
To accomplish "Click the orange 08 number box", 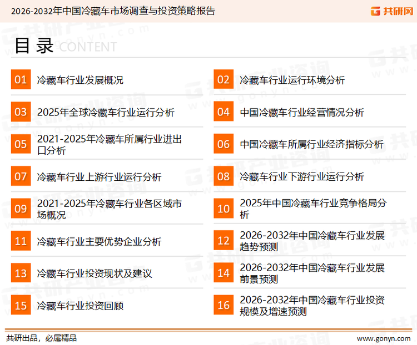I will click(224, 176).
